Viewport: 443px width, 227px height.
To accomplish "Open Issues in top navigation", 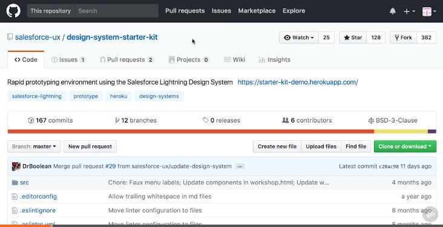I will (221, 11).
